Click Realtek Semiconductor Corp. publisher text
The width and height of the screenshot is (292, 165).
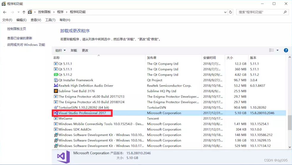point(169,86)
